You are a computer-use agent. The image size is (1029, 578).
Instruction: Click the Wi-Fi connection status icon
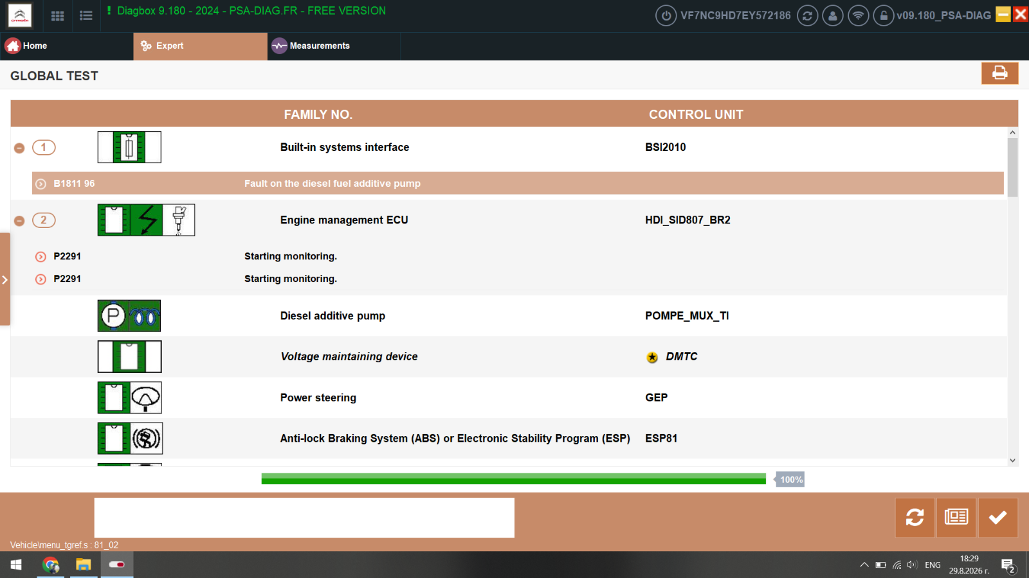pos(858,15)
